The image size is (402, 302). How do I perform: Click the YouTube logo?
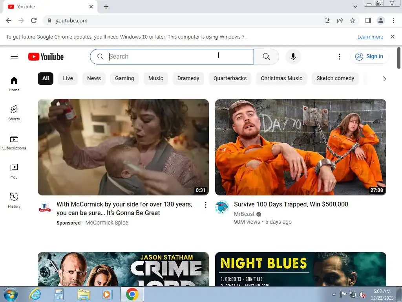tap(46, 57)
